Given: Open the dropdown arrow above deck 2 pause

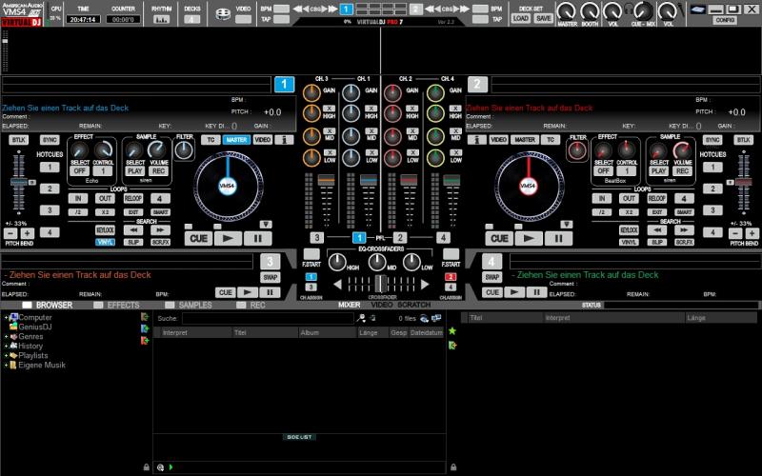Looking at the screenshot, I should (x=567, y=225).
